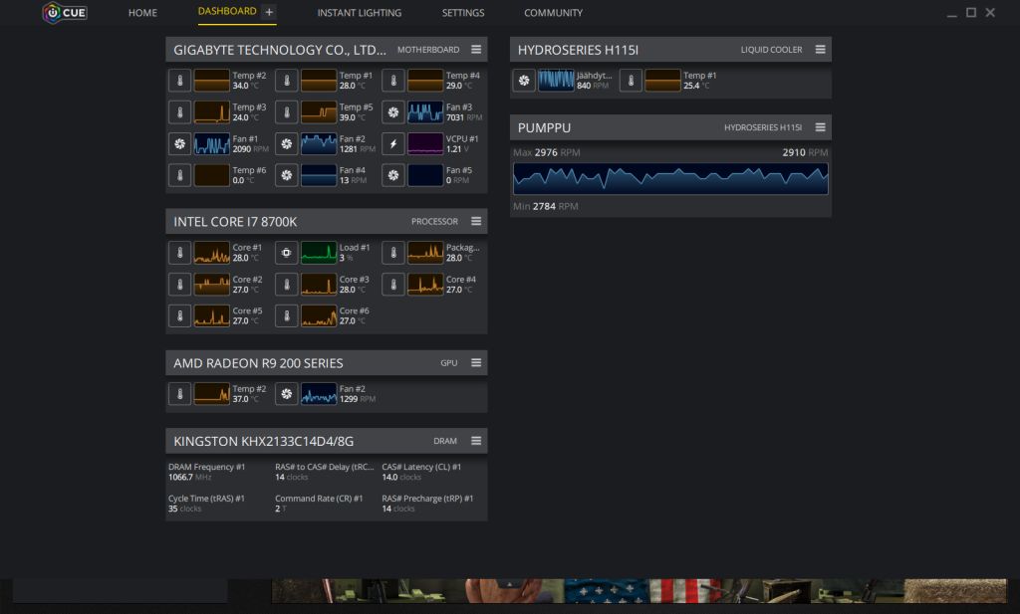Add a new dashboard with plus button
Viewport: 1020px width, 614px height.
click(x=269, y=12)
